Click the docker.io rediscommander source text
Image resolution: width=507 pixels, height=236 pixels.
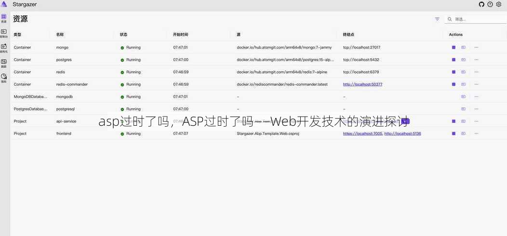coord(282,84)
